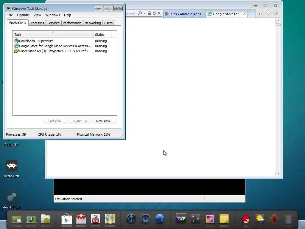This screenshot has height=229, width=305.
Task: Open the speaker music icon in the dock
Action: click(145, 219)
